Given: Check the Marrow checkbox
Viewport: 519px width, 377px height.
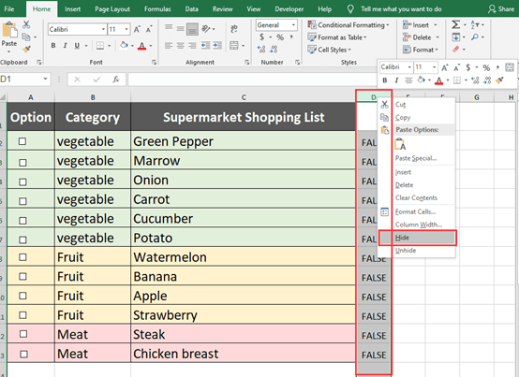Looking at the screenshot, I should [x=22, y=163].
